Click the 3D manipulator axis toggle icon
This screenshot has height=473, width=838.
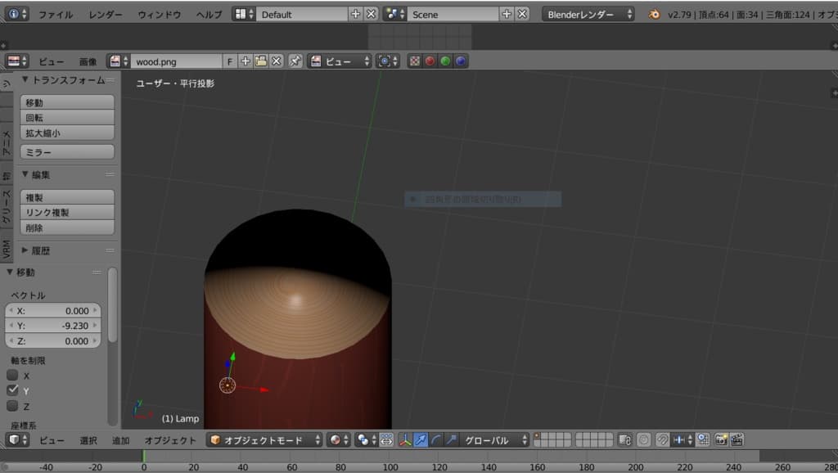404,440
